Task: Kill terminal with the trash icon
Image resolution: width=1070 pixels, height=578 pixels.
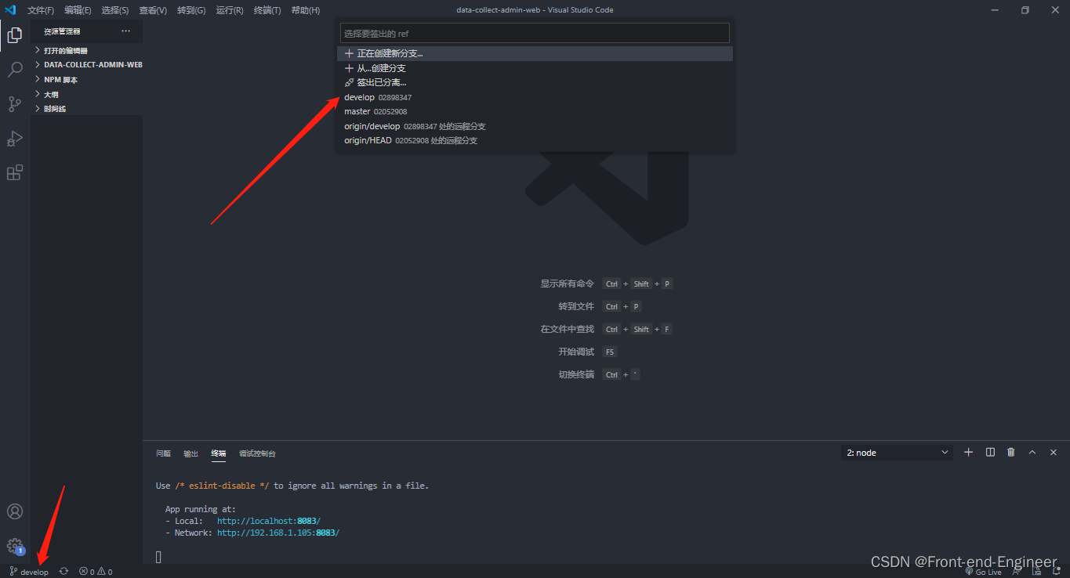Action: [x=1011, y=453]
